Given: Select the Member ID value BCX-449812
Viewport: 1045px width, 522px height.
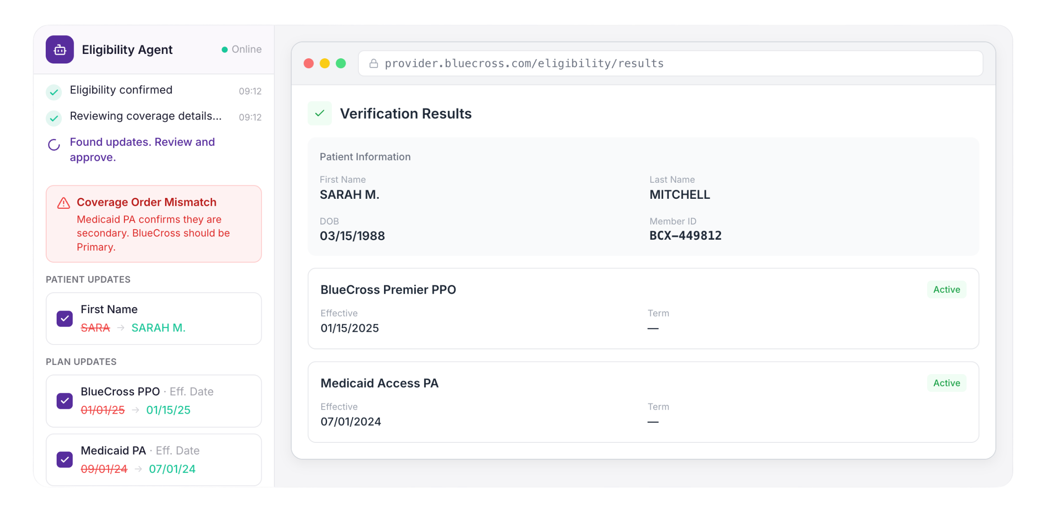Looking at the screenshot, I should 685,236.
